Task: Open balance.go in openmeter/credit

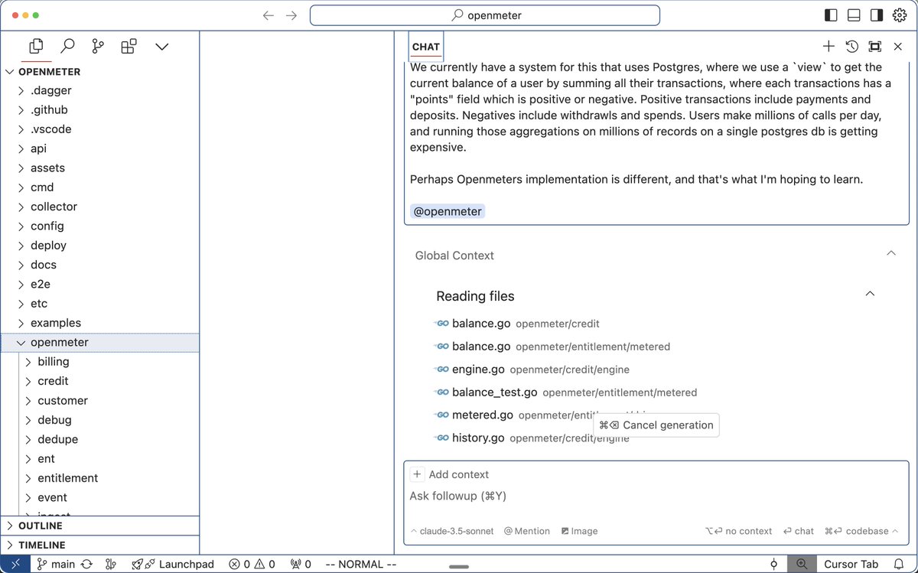Action: (x=517, y=324)
